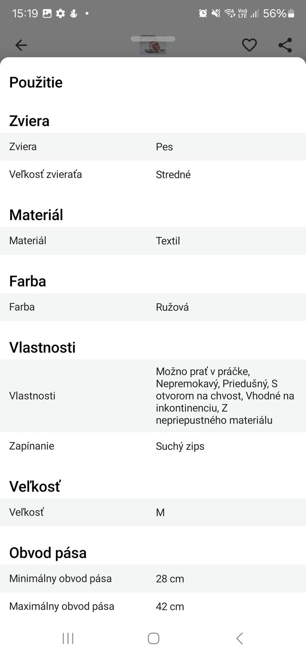Select the Zapínanie Suchý zips row

[153, 446]
